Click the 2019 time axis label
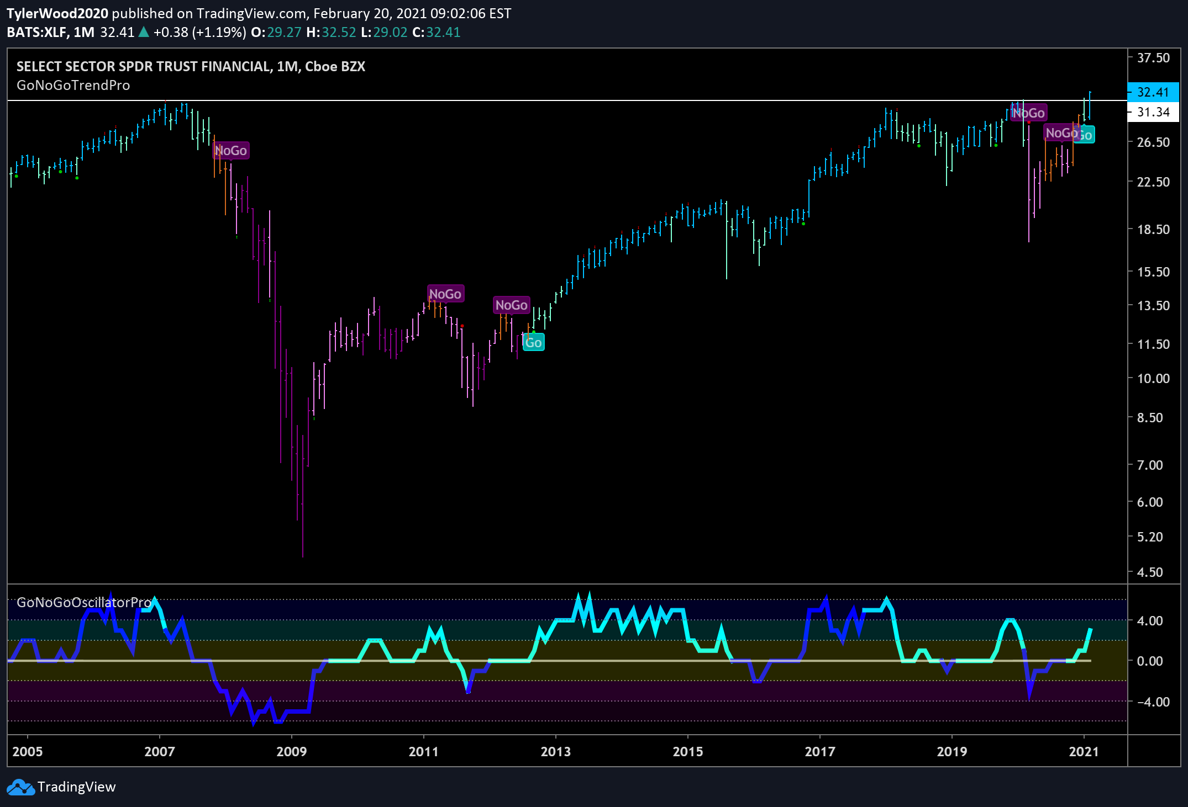This screenshot has height=807, width=1188. click(x=952, y=751)
